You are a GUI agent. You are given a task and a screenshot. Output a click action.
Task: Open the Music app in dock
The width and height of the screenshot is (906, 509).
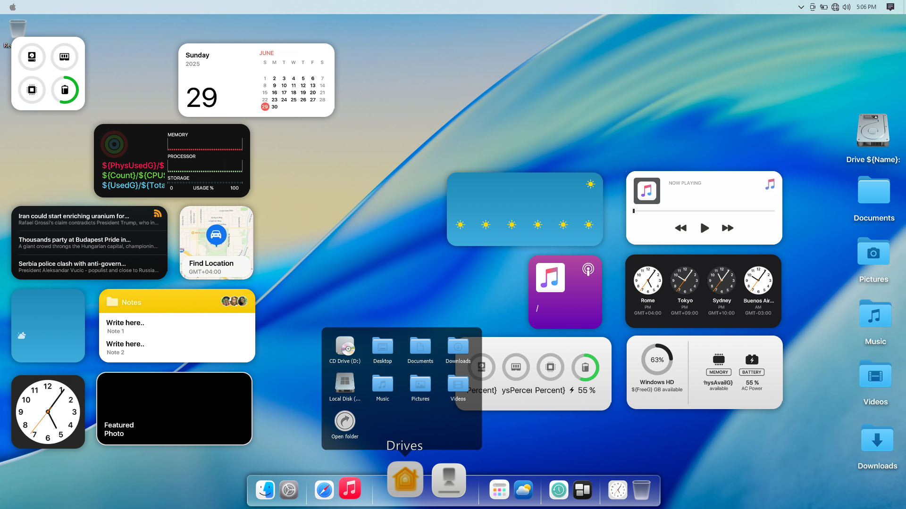[350, 489]
